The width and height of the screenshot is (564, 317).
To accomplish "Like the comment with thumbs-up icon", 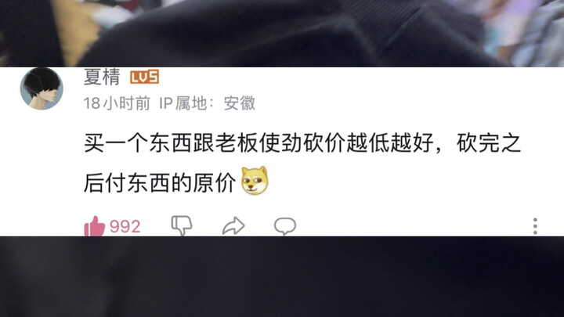I will [94, 226].
